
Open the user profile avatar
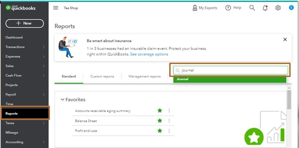tap(291, 8)
